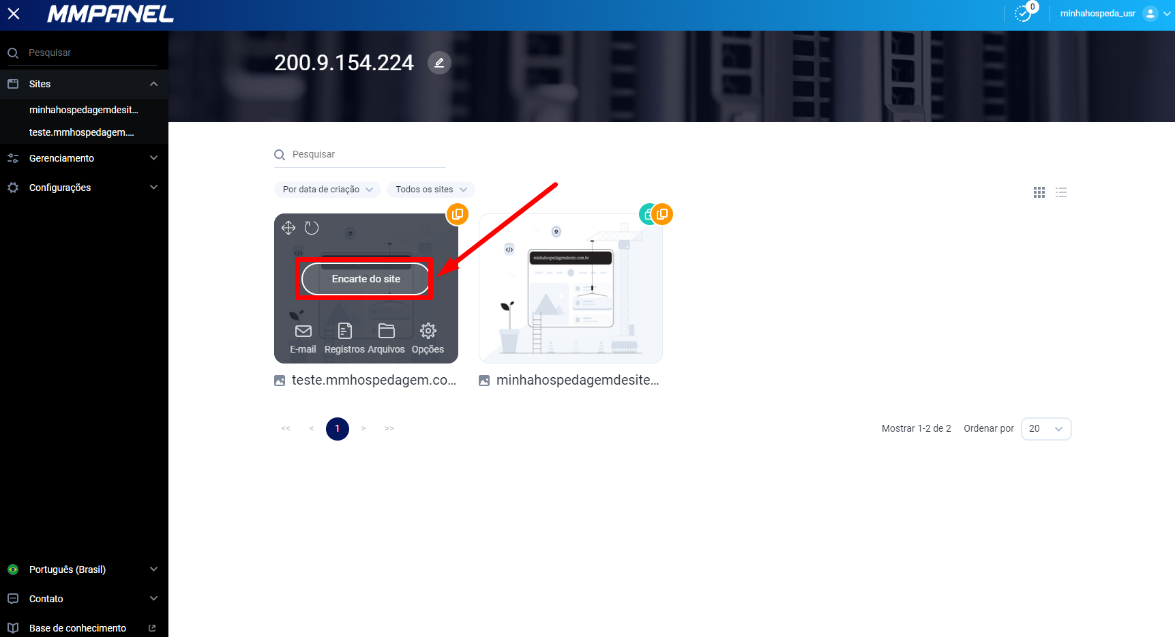The image size is (1175, 637).
Task: Switch to list view
Action: pyautogui.click(x=1061, y=192)
